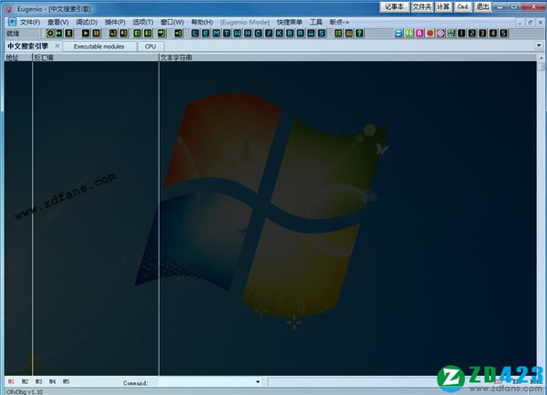The height and width of the screenshot is (395, 547).
Task: Select the M1 memory shortcut
Action: point(11,381)
